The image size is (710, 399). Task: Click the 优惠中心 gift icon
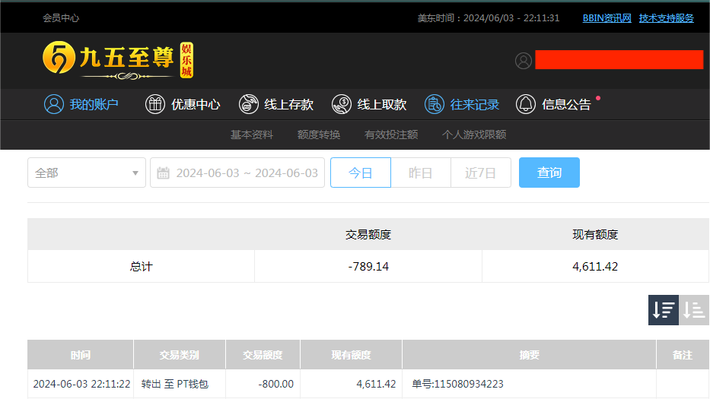pyautogui.click(x=154, y=105)
